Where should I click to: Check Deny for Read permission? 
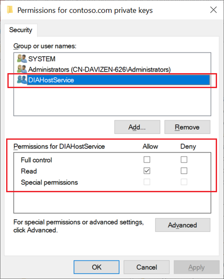184,171
